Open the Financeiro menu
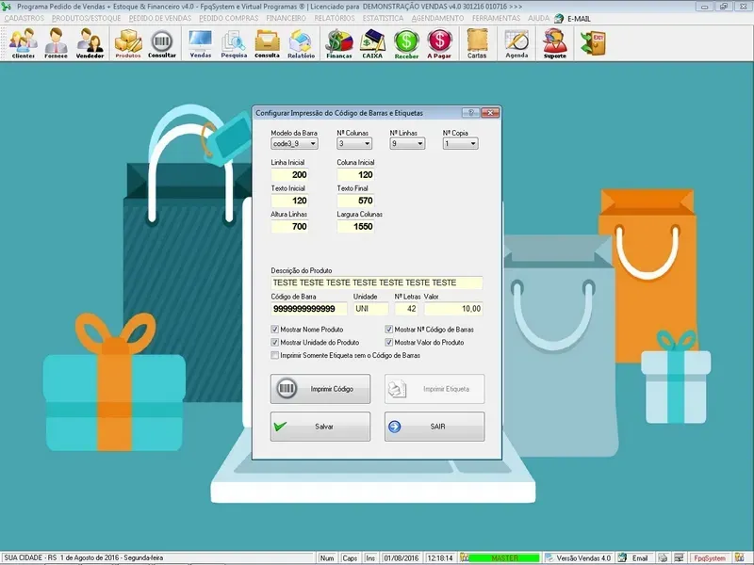Viewport: 754px width, 565px height. [286, 18]
